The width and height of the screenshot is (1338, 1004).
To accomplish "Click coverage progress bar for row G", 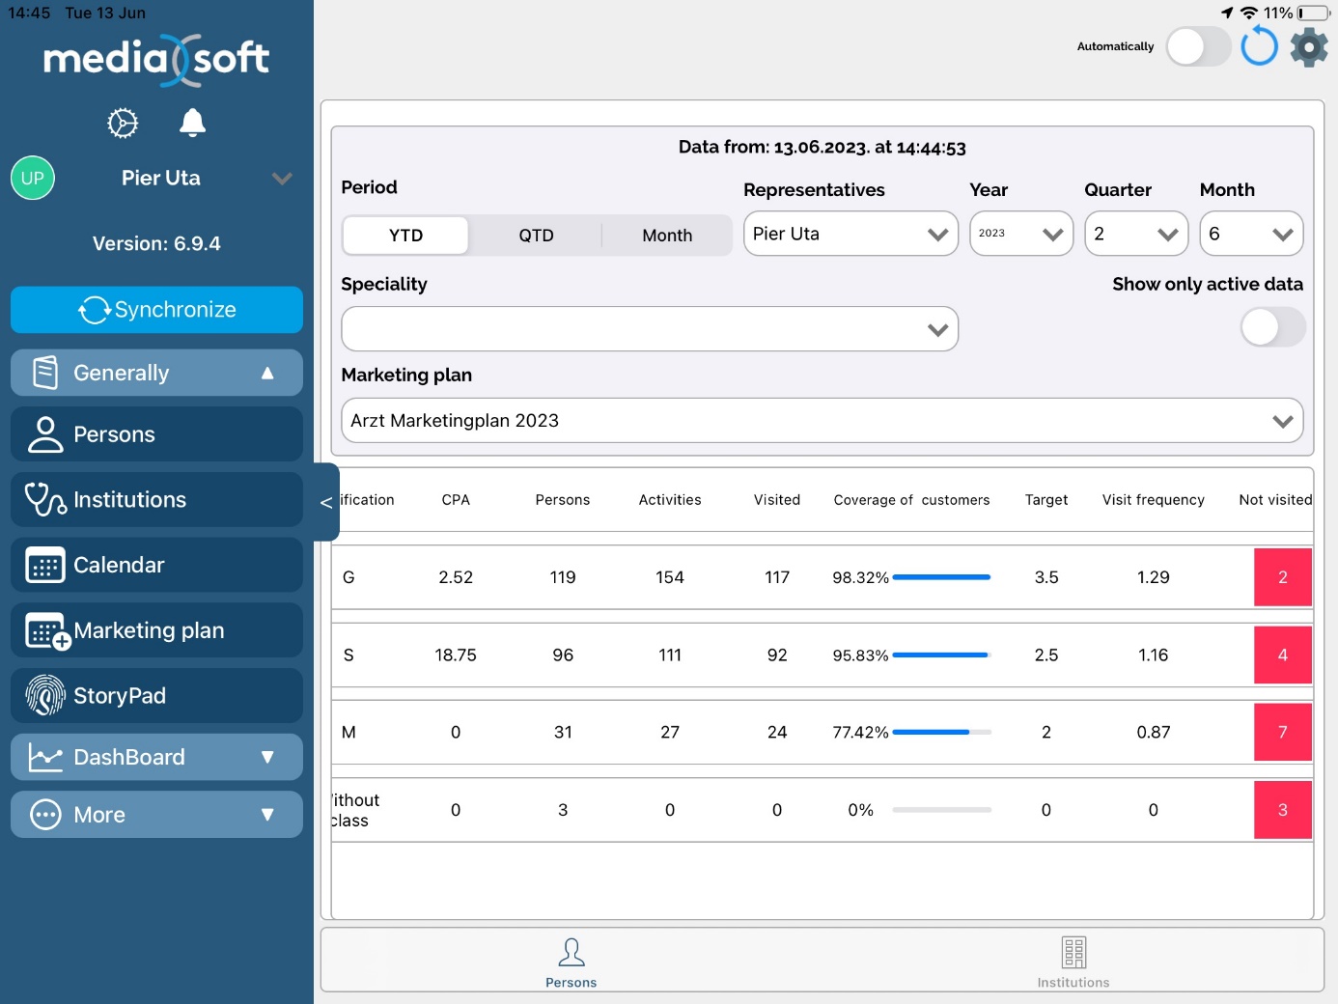I will [x=941, y=577].
